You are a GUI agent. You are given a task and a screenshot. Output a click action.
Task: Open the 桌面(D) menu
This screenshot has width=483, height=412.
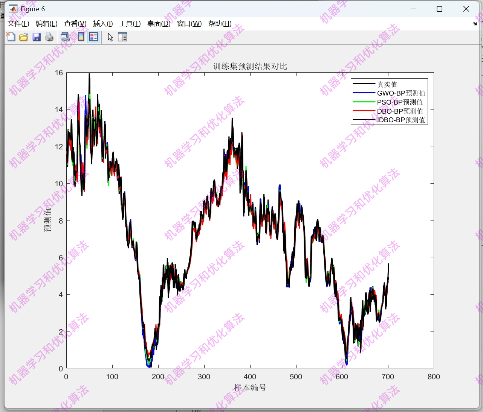point(159,24)
